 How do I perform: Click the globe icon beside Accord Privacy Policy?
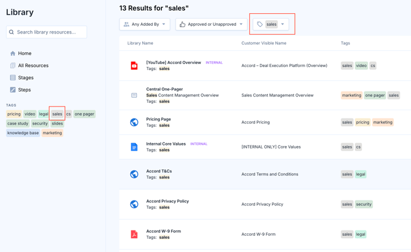point(134,204)
